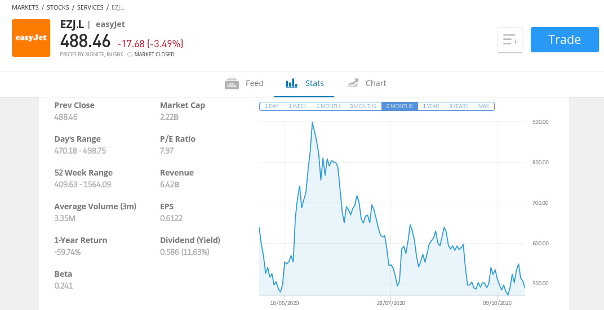
Task: Click the chart peak near 900.00
Action: (312, 123)
